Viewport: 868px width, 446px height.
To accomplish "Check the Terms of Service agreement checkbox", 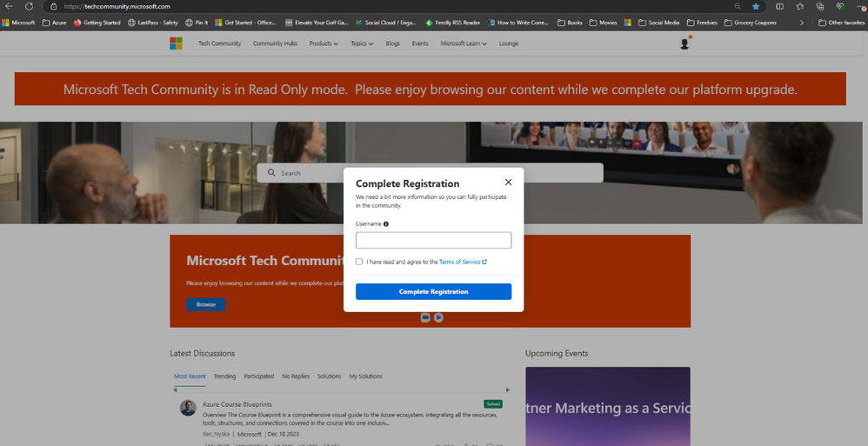I will (x=359, y=262).
